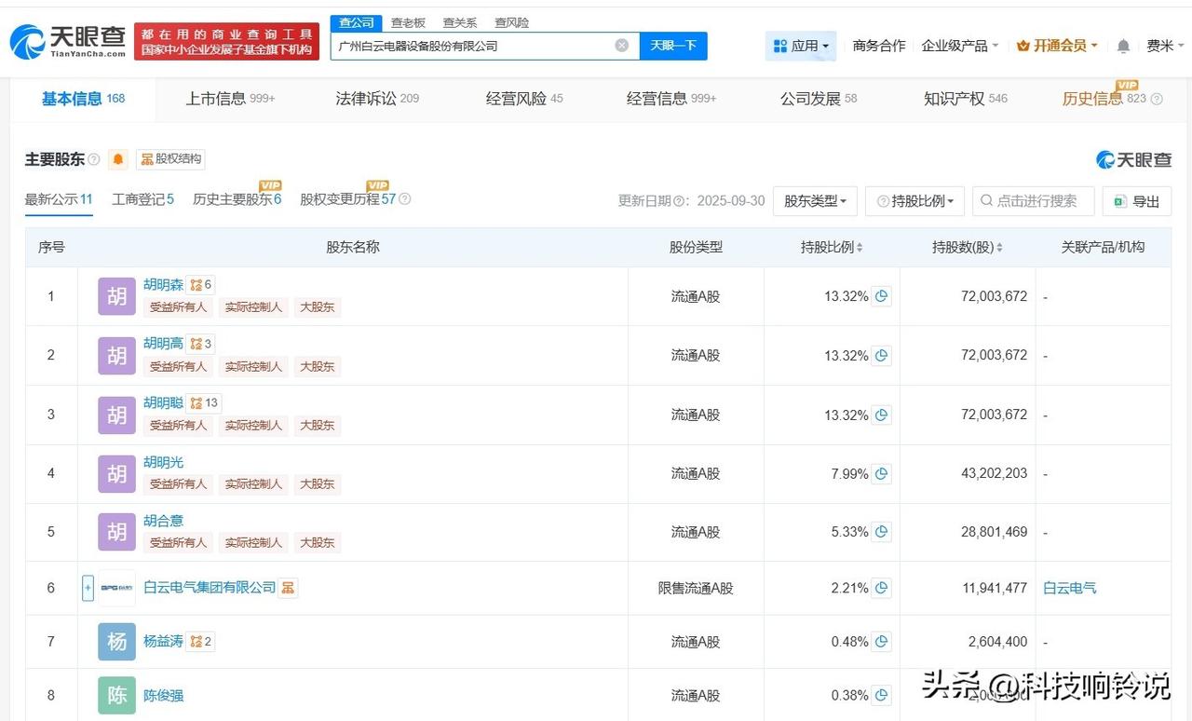Image resolution: width=1192 pixels, height=721 pixels.
Task: Click the 72,003,672 share count for 胡明森
Action: point(994,296)
